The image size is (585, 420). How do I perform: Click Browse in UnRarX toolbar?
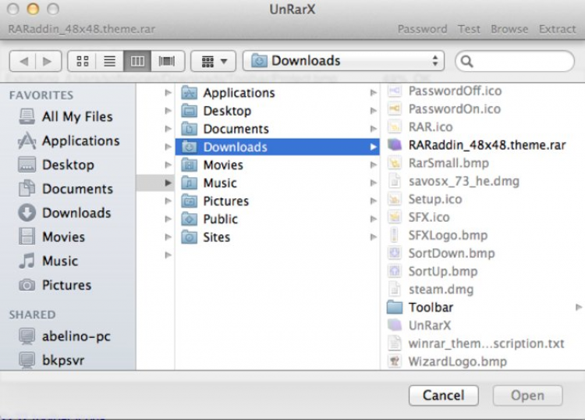point(509,29)
